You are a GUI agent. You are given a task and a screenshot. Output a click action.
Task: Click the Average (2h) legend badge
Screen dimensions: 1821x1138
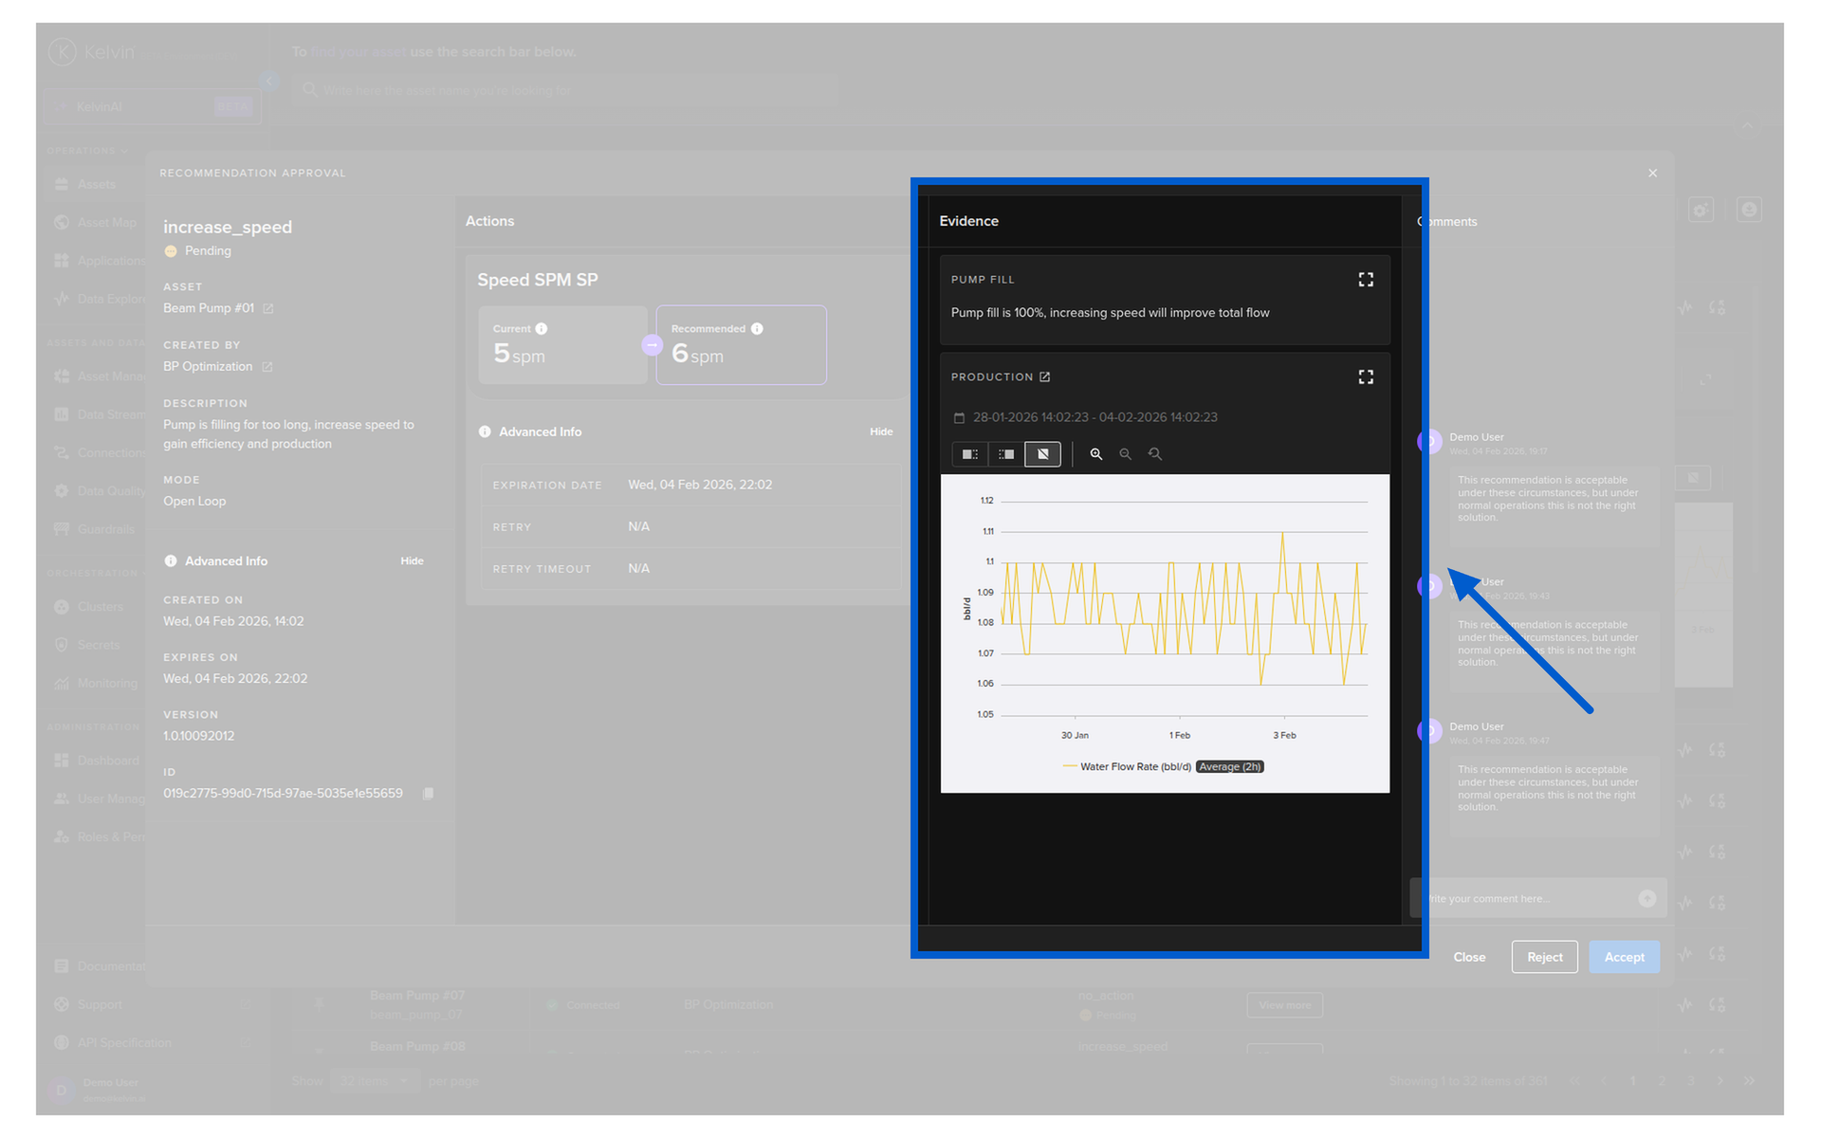(x=1229, y=767)
